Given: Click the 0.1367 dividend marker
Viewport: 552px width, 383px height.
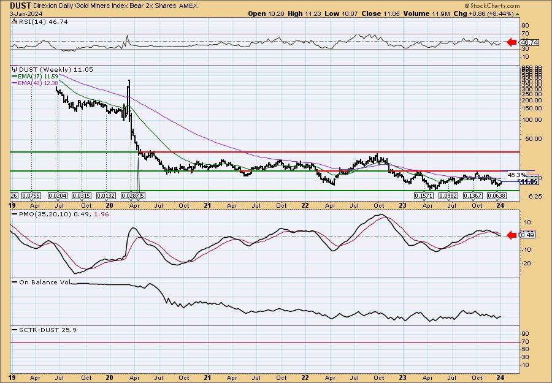Looking at the screenshot, I should click(x=472, y=195).
